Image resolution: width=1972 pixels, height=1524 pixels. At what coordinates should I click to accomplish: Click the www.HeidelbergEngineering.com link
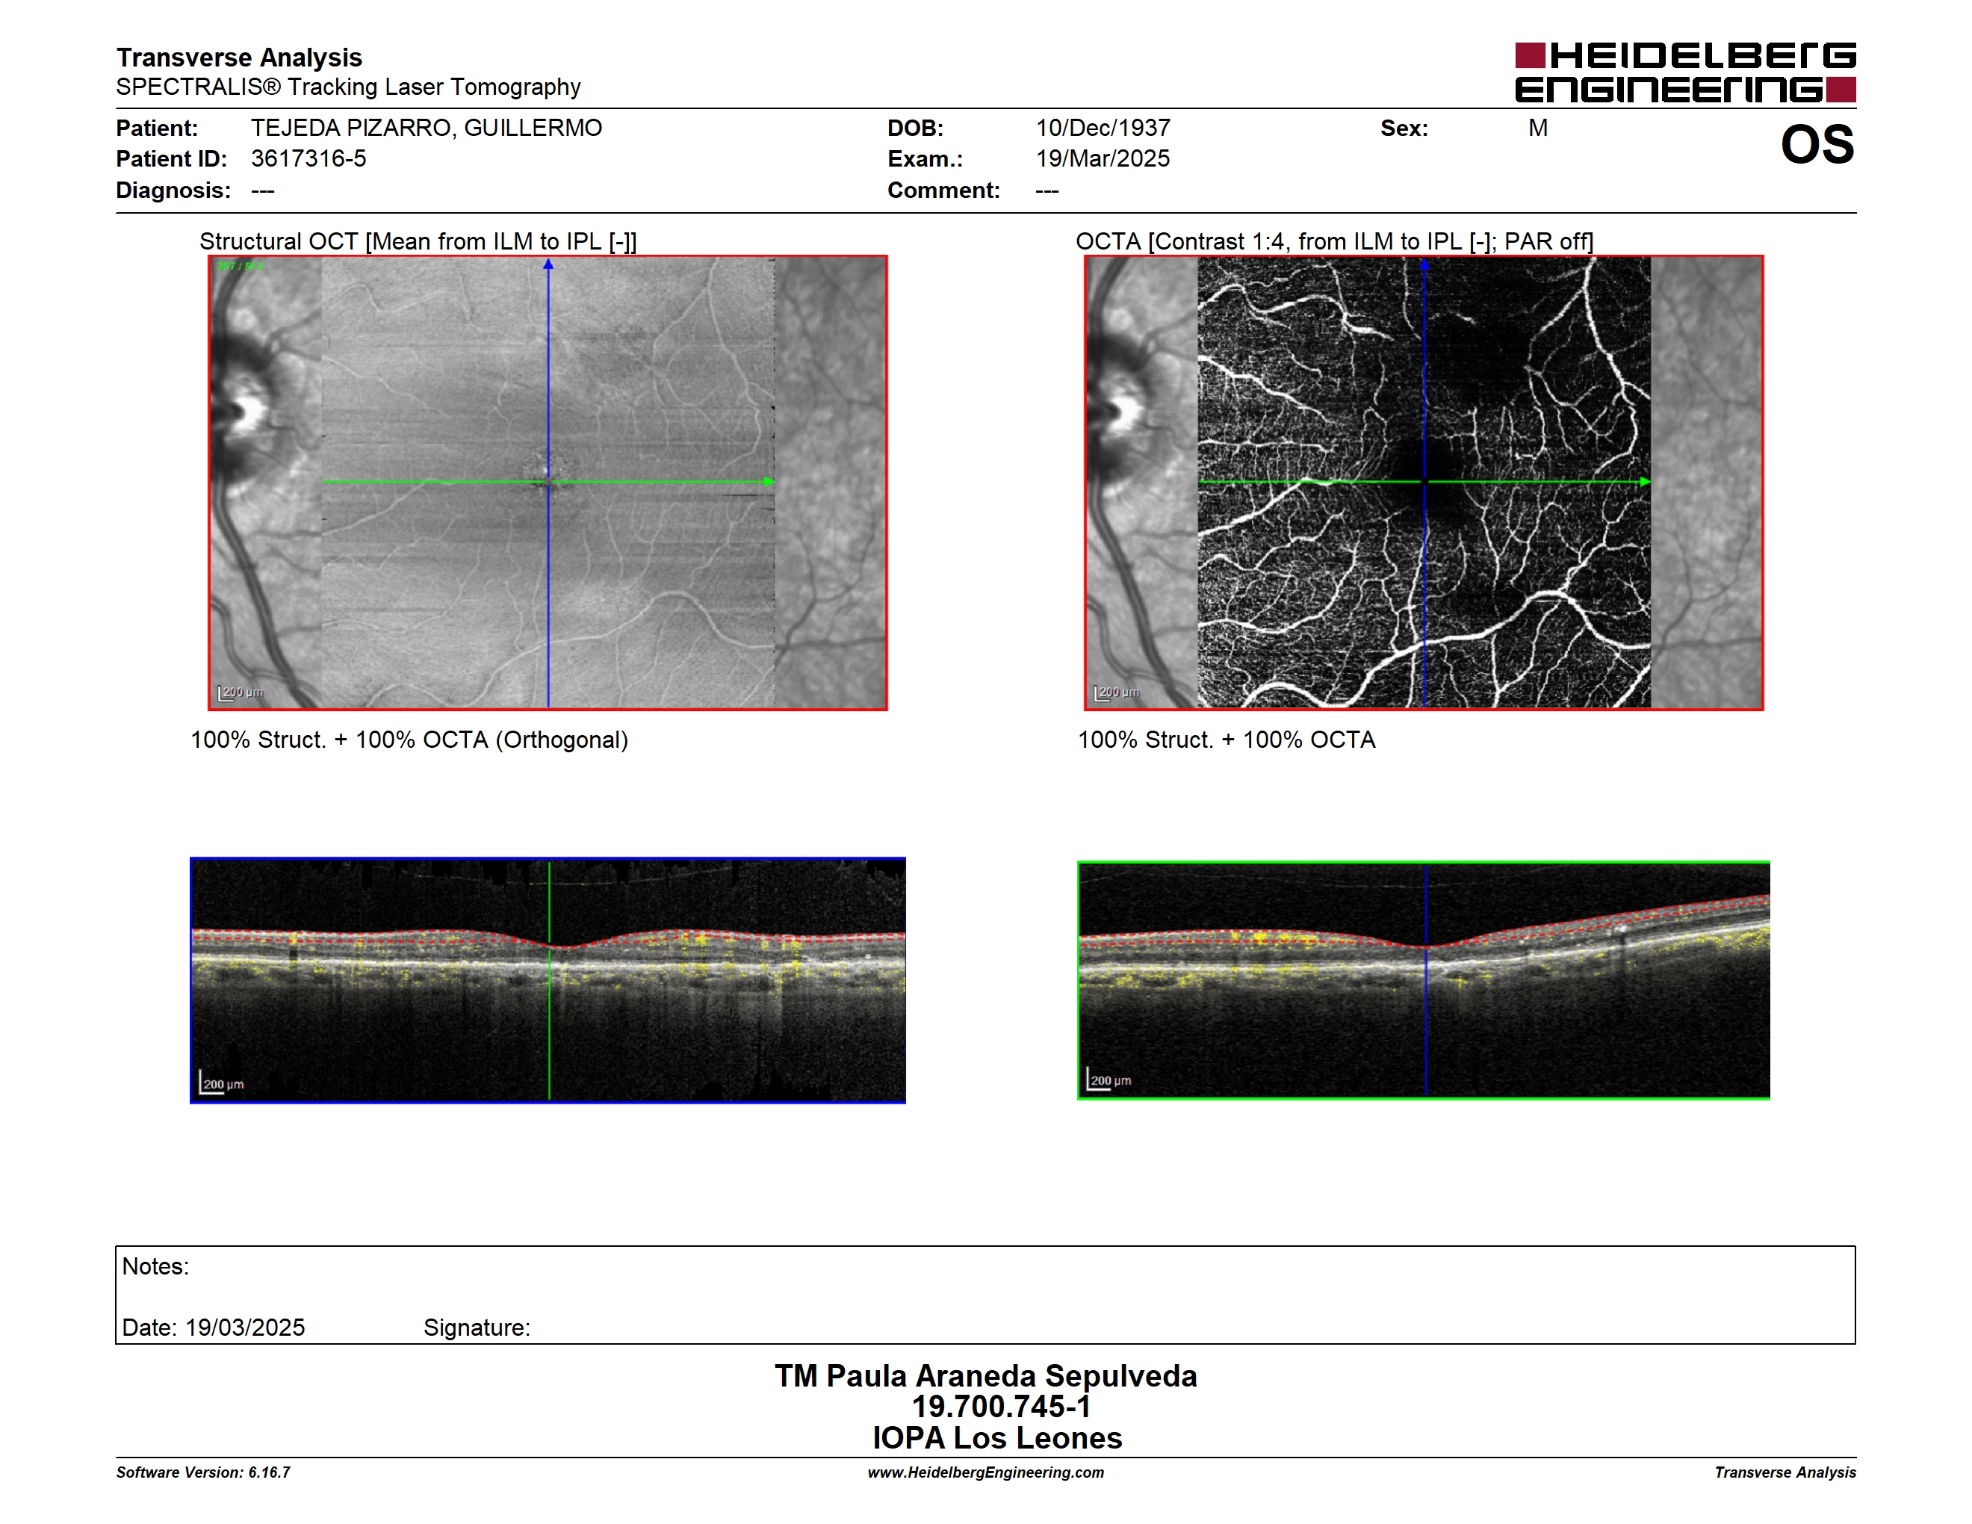pos(985,1472)
